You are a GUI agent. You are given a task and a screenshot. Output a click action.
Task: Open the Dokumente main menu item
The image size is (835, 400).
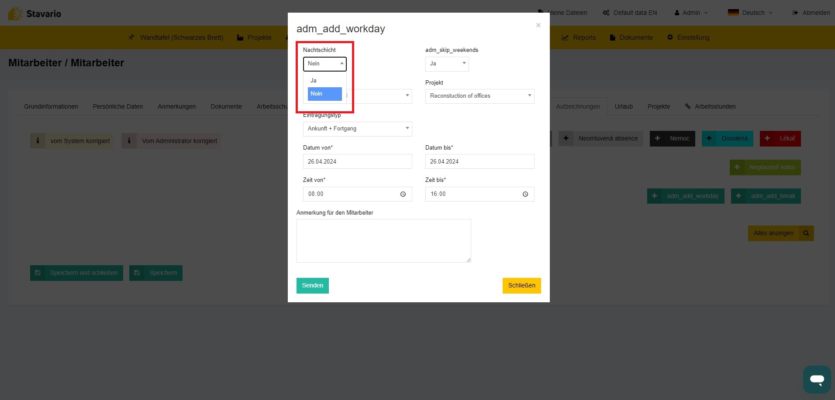click(631, 38)
